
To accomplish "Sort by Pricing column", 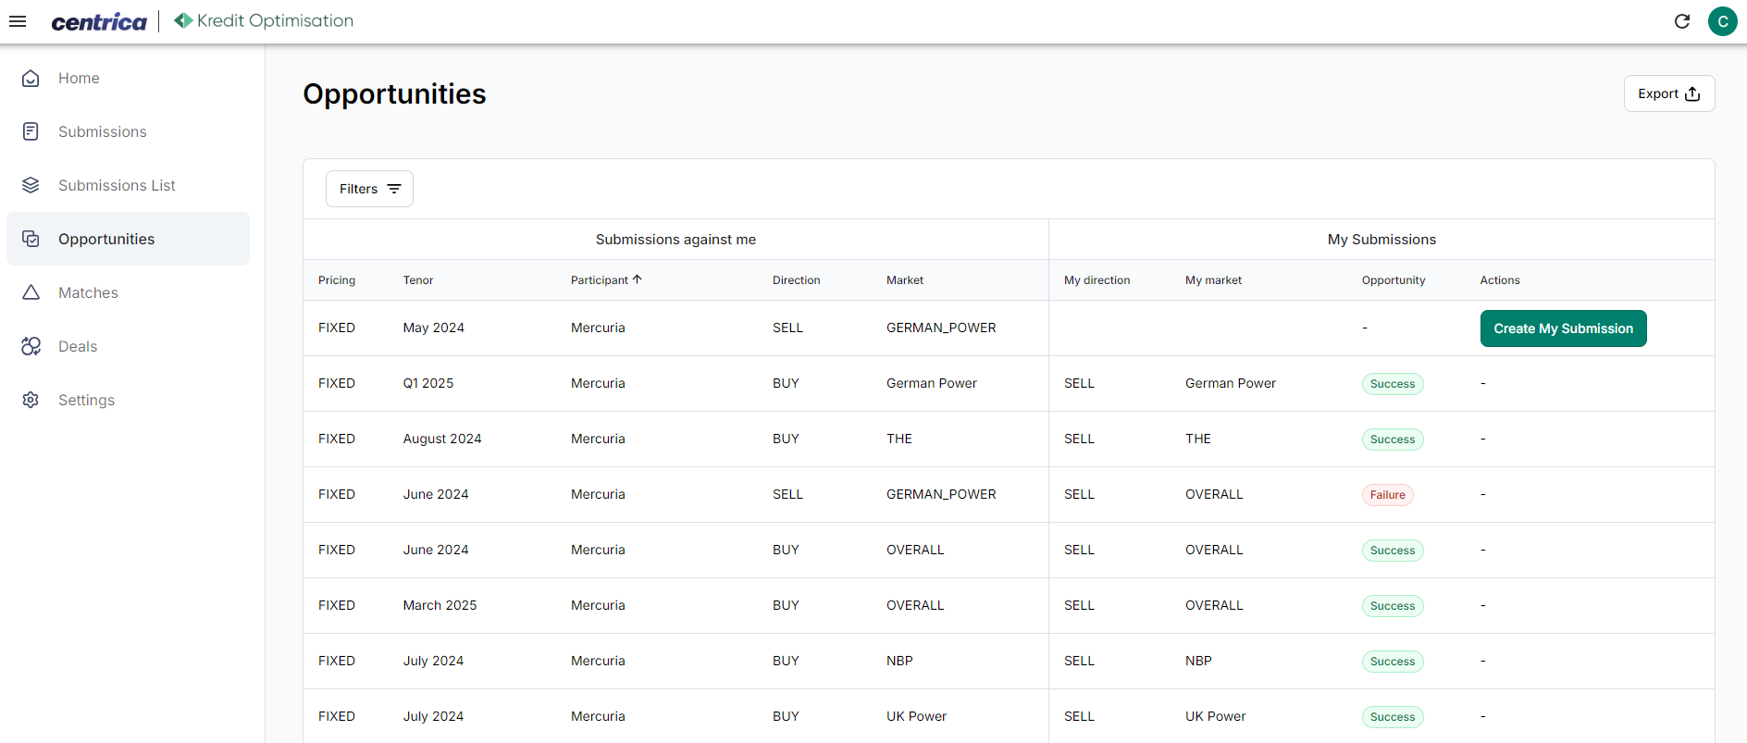I will tap(337, 280).
